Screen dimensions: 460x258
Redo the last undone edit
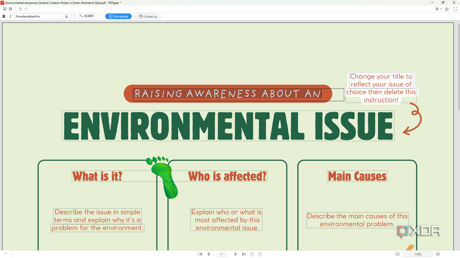coord(26,9)
